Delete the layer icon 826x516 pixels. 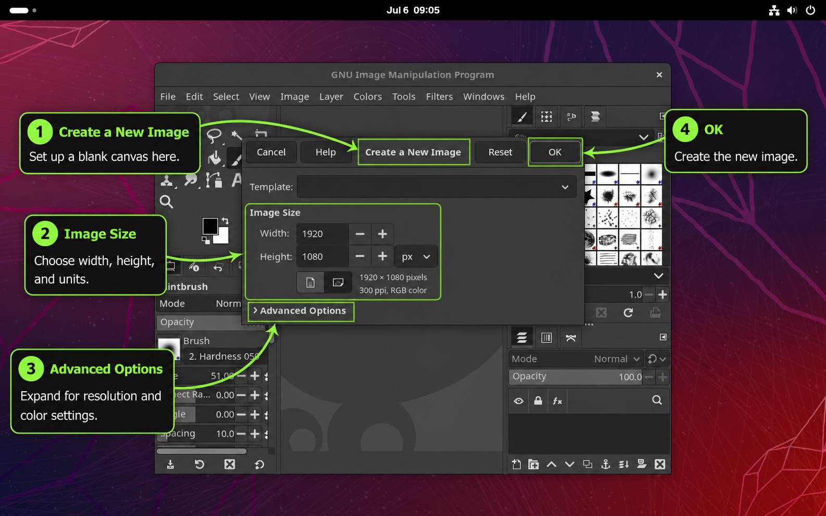(660, 465)
